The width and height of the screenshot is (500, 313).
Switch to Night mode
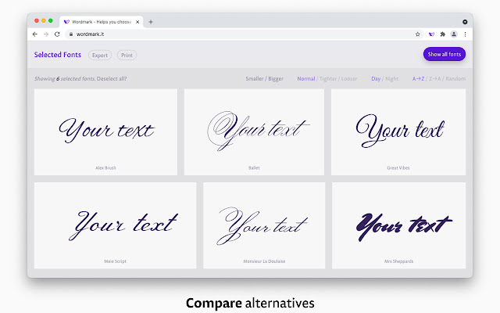coord(392,78)
